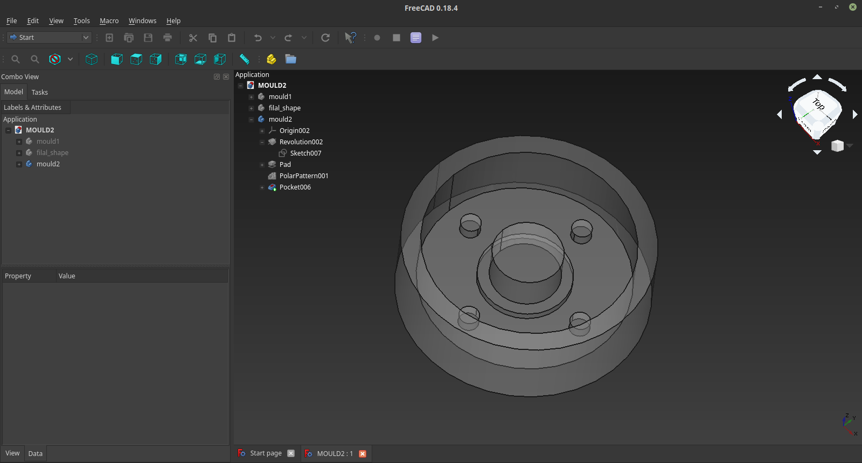Open the redo history dropdown arrow
The width and height of the screenshot is (862, 463).
(304, 38)
